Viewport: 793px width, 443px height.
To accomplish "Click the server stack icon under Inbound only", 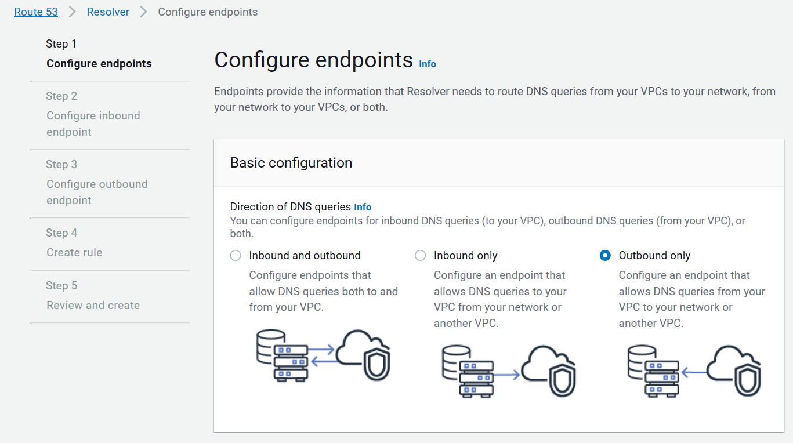I will (469, 372).
